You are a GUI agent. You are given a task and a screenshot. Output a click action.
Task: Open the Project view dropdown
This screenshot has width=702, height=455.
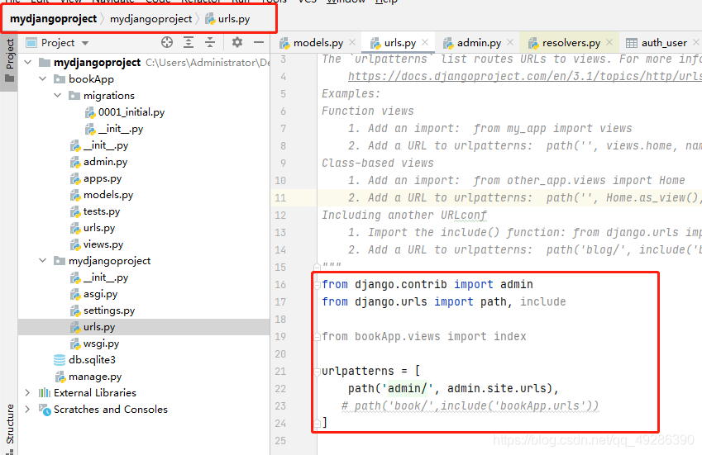pyautogui.click(x=85, y=43)
